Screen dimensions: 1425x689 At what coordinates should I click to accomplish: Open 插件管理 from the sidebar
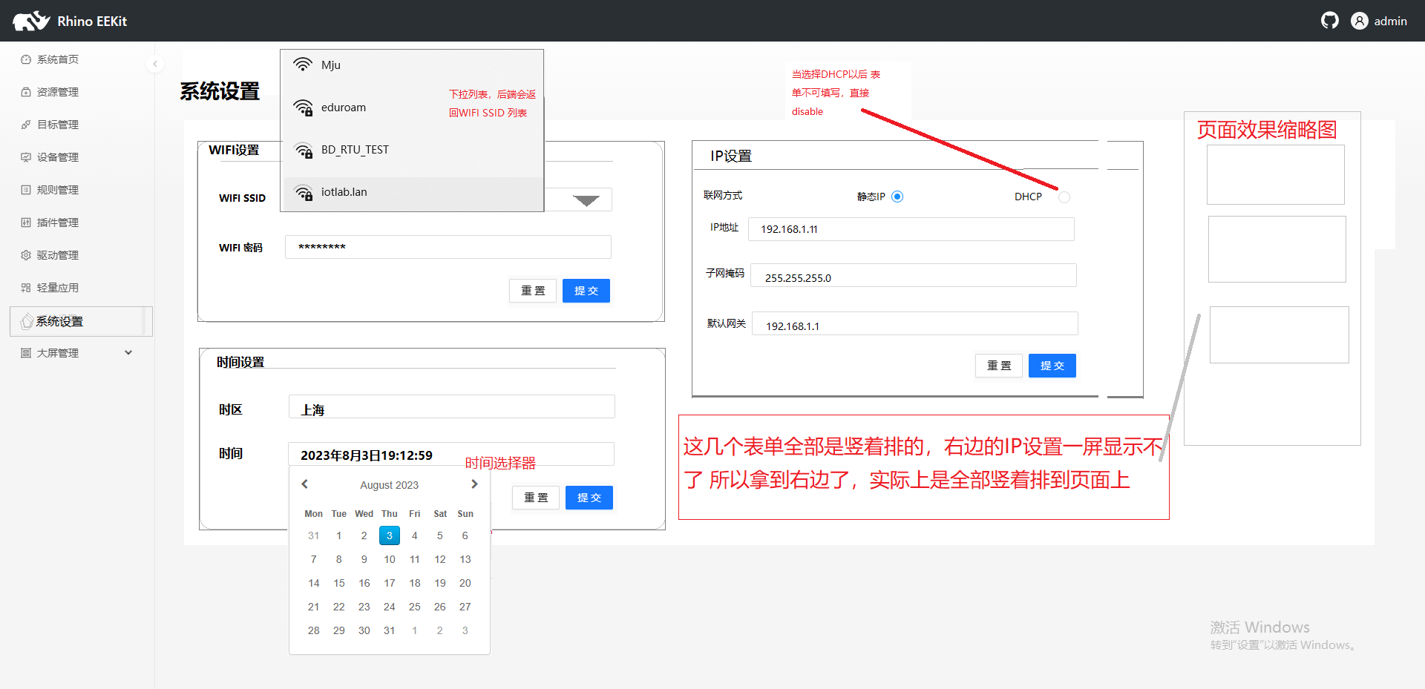pos(57,222)
